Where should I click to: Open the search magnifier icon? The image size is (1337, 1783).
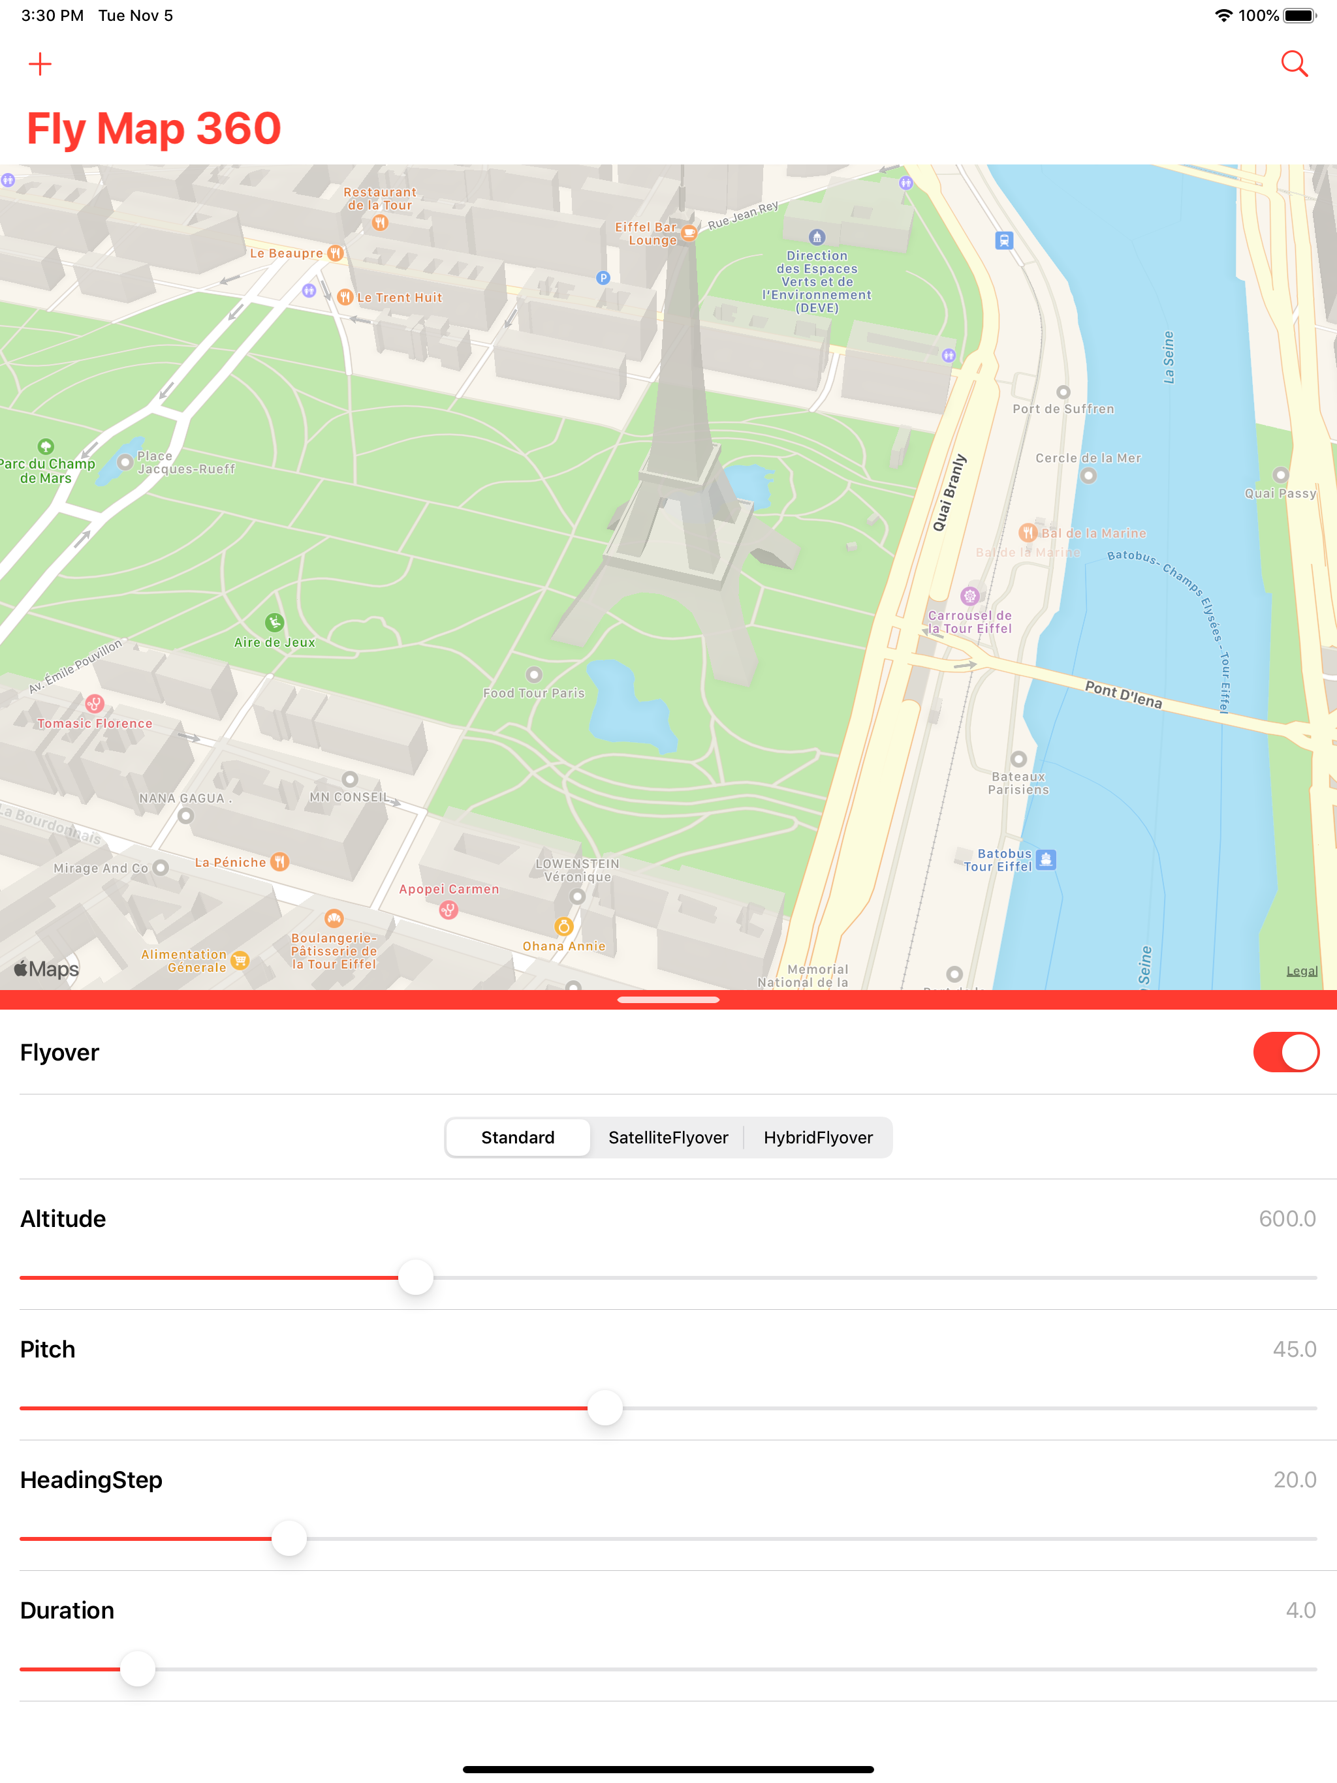[x=1295, y=64]
